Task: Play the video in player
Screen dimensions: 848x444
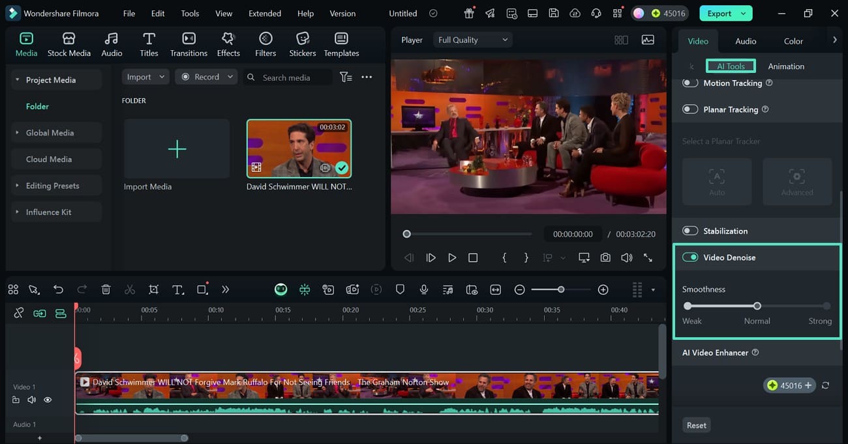Action: pyautogui.click(x=452, y=258)
